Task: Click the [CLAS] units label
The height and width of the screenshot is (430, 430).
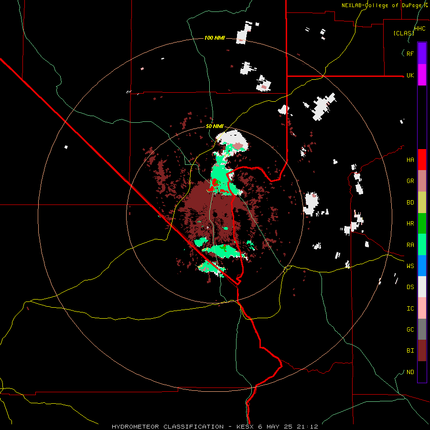Action: pyautogui.click(x=404, y=33)
